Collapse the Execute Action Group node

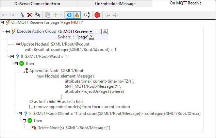[x=9, y=31]
